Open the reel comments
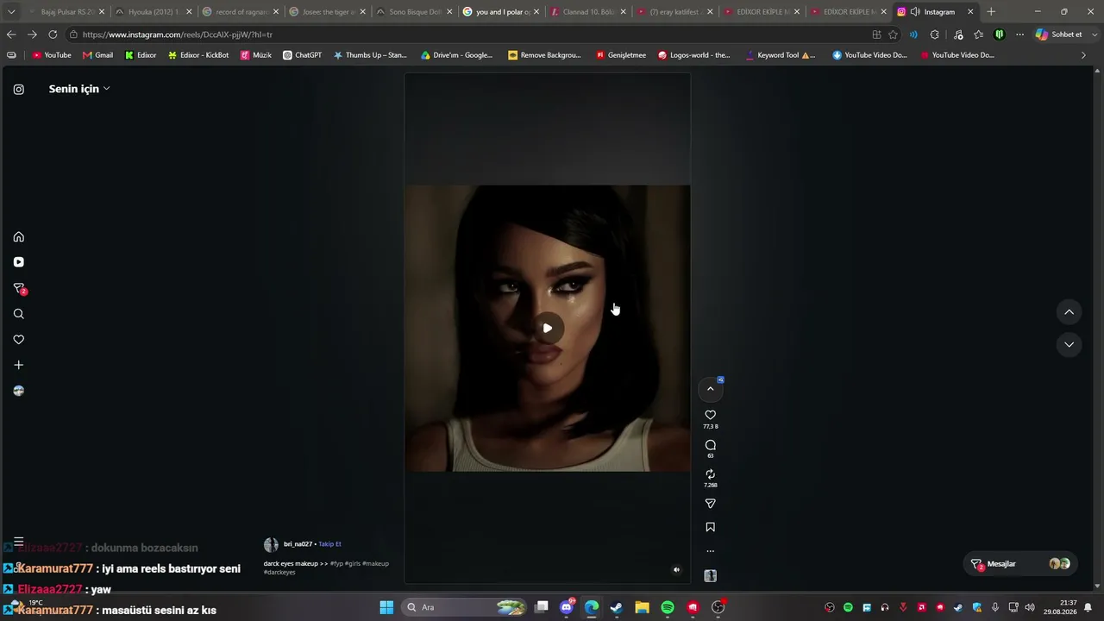1104x621 pixels. pos(711,445)
